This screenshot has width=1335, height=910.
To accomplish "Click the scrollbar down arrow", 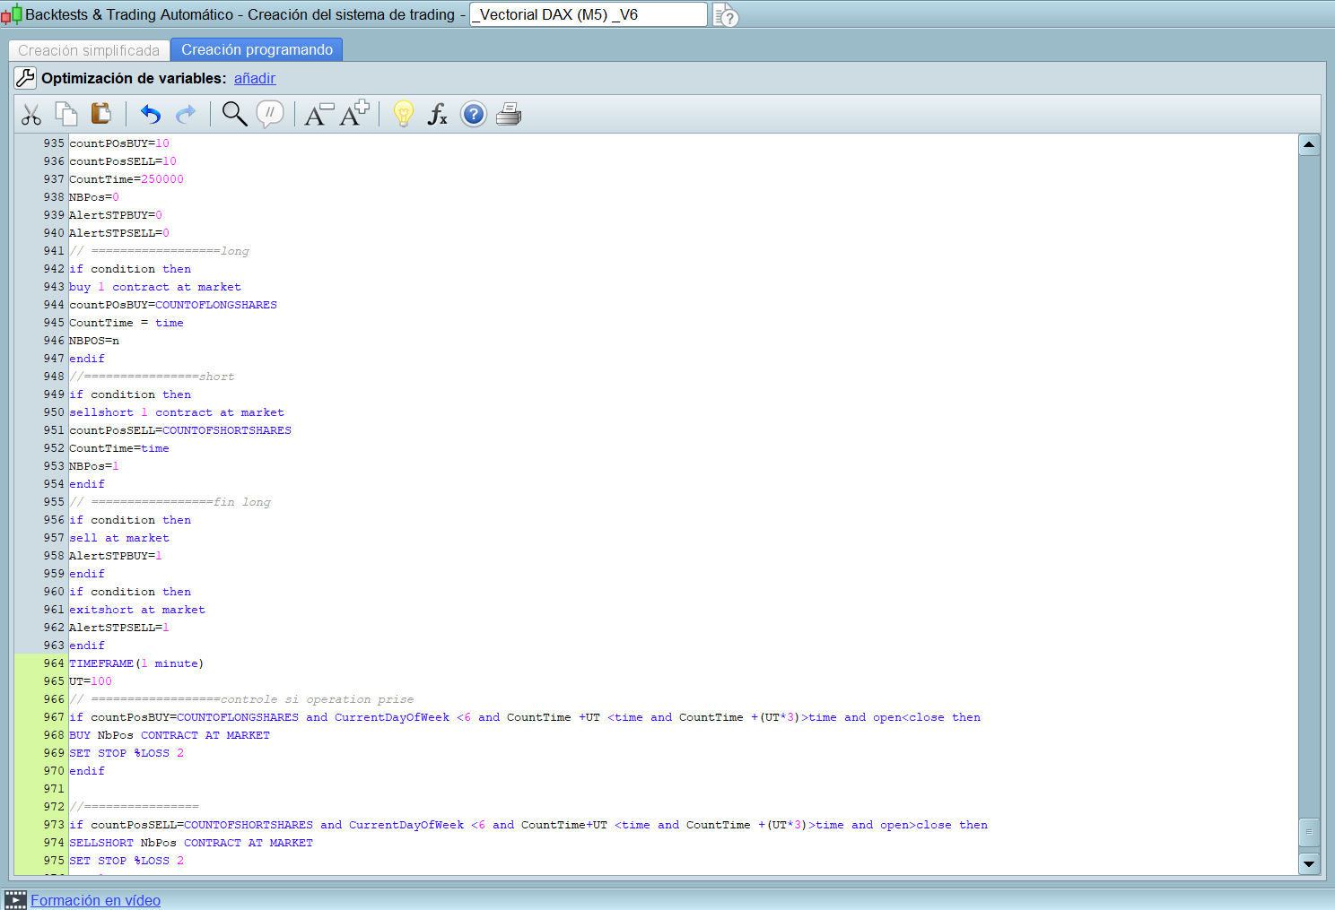I will 1309,864.
